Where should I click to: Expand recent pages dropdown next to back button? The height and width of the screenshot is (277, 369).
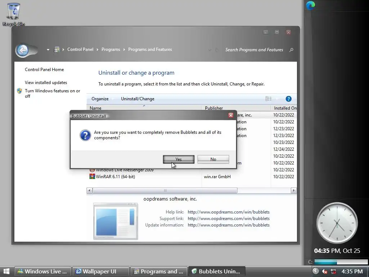(48, 50)
